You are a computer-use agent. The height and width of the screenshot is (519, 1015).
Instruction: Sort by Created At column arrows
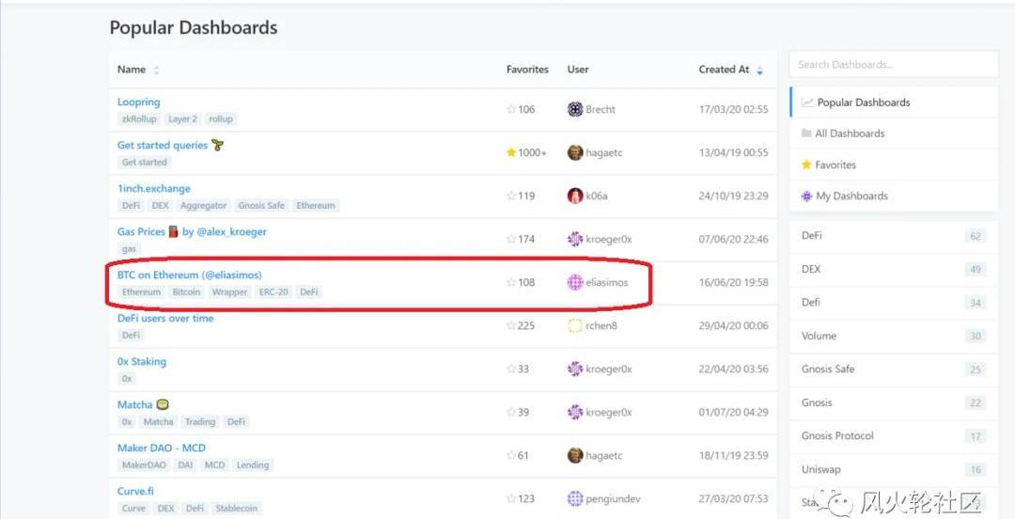point(759,70)
